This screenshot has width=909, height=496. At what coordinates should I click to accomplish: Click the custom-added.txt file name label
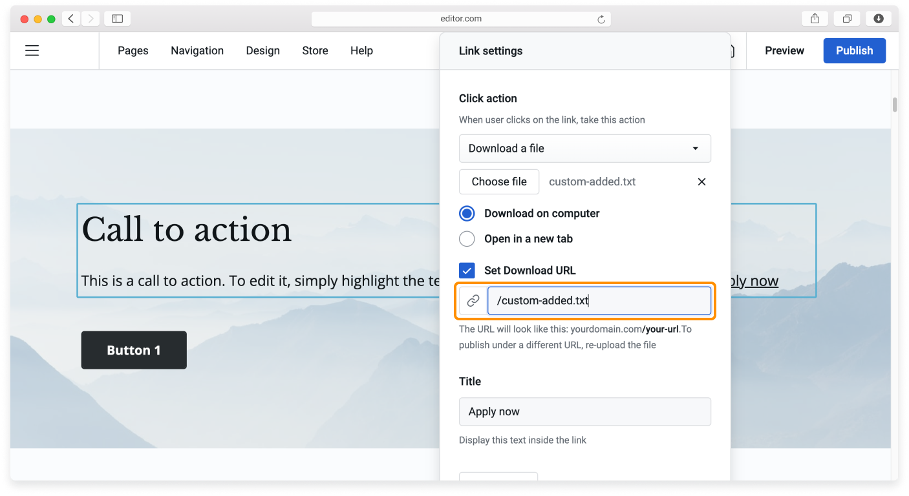(x=592, y=182)
